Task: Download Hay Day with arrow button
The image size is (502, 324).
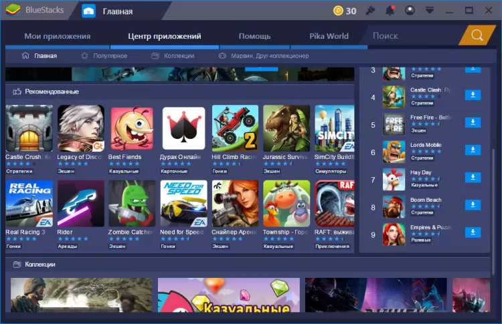Action: [473, 177]
